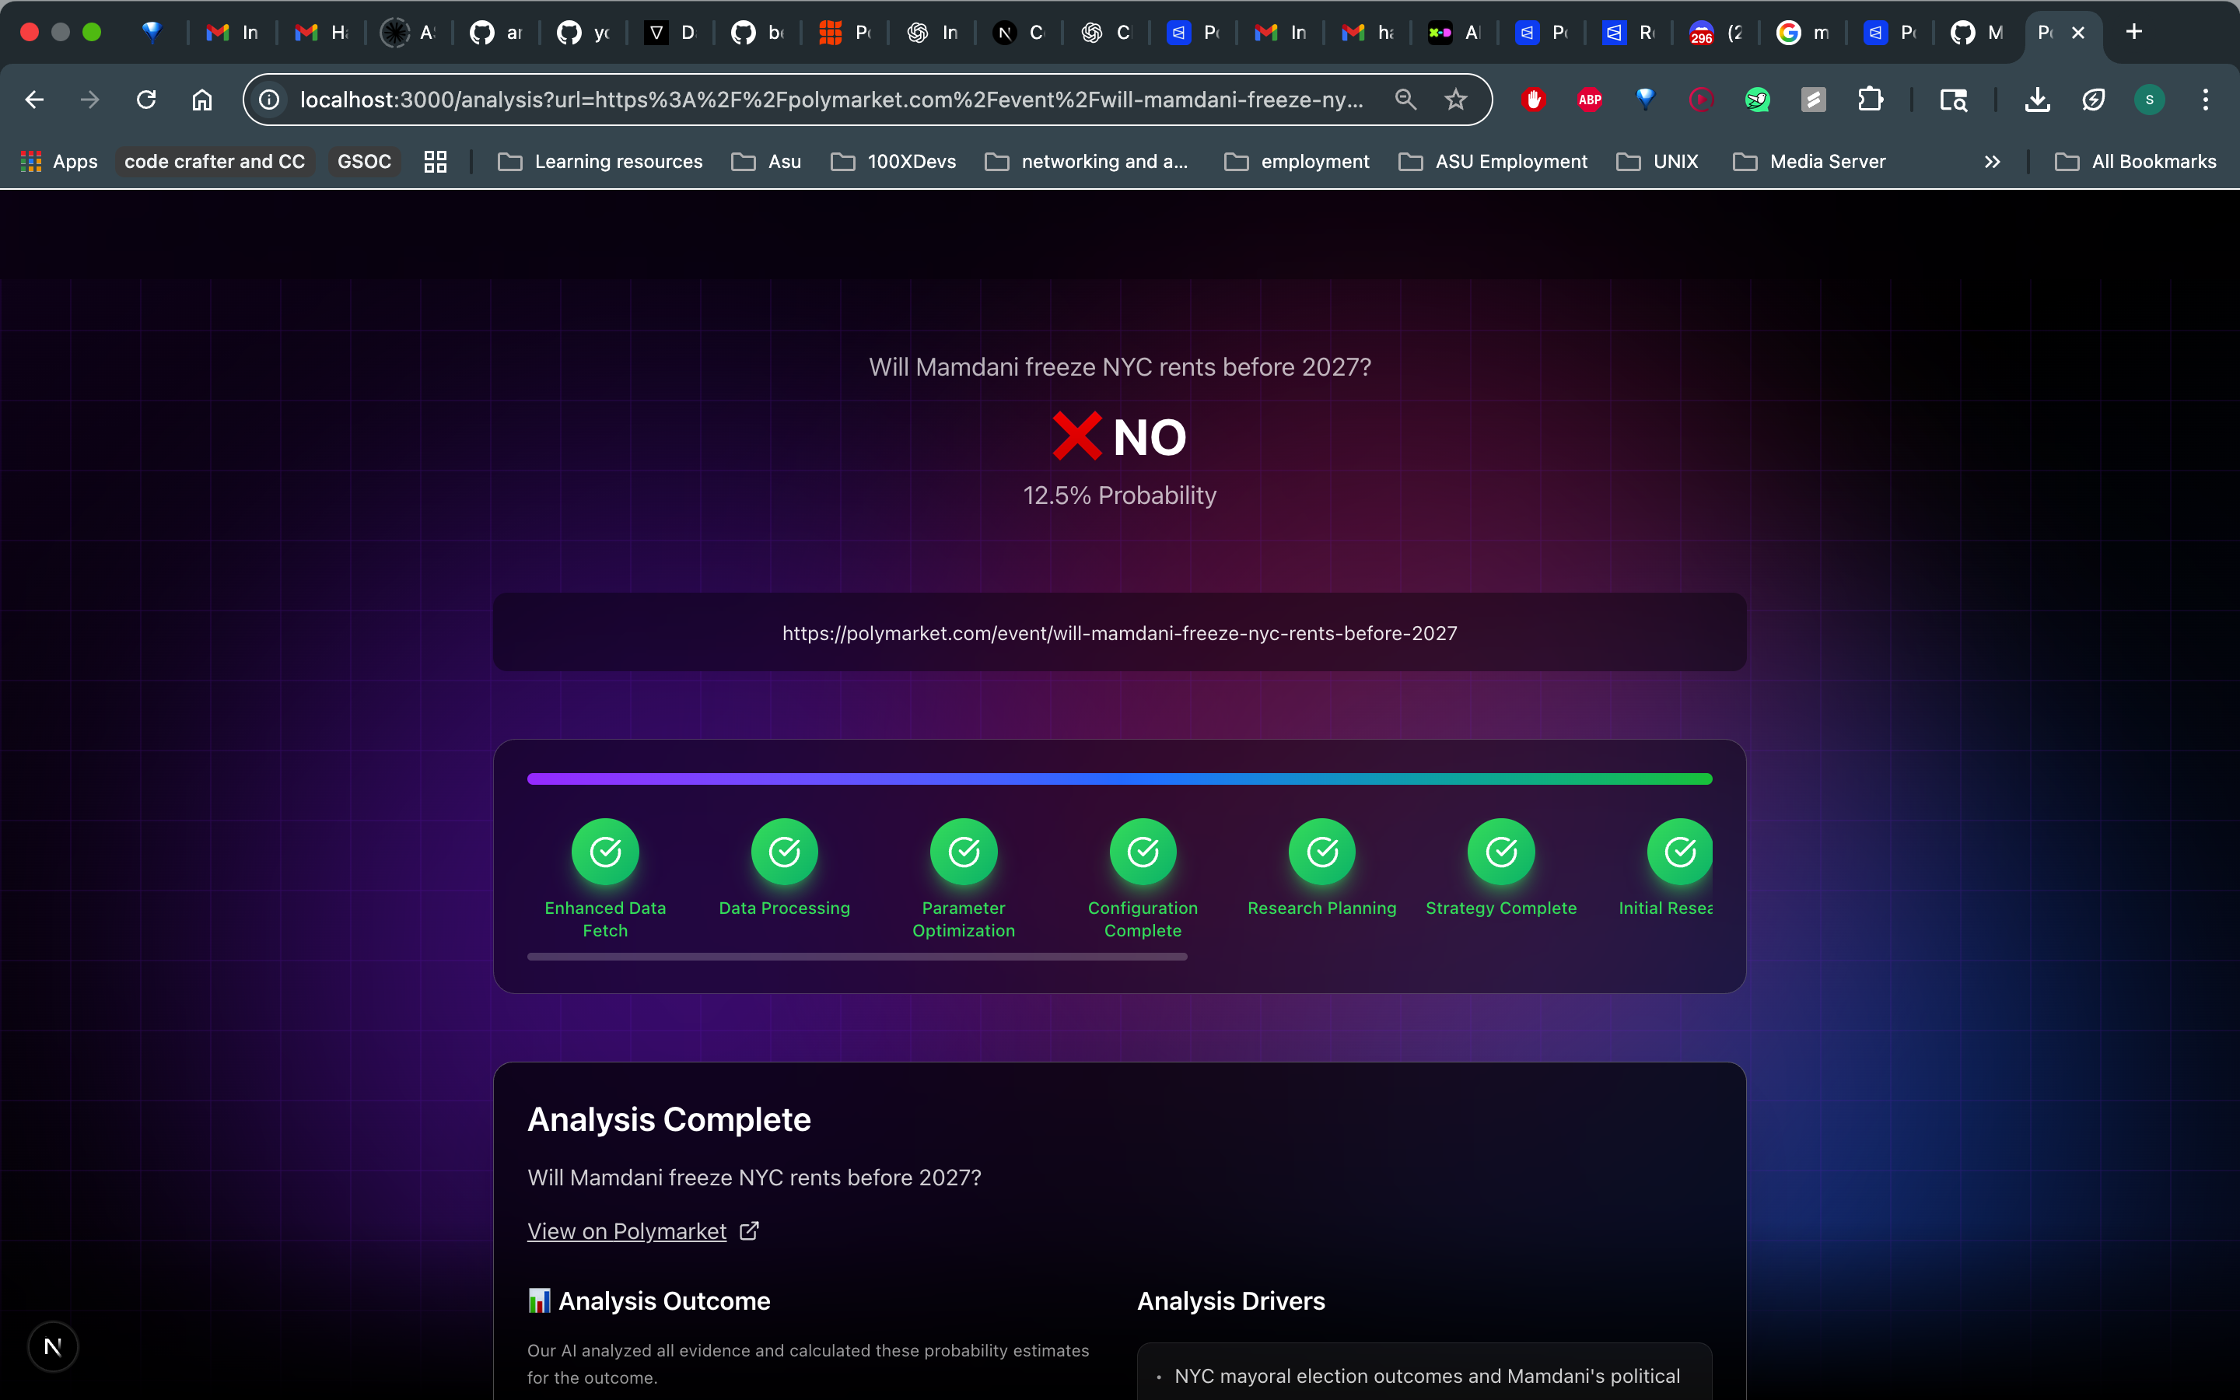Screen dimensions: 2240x1400
Task: Click the horizontal steps scrollbar
Action: (x=856, y=957)
